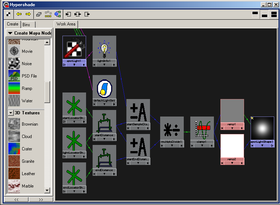Click the ramp1 output connection arrow

pyautogui.click(x=242, y=128)
